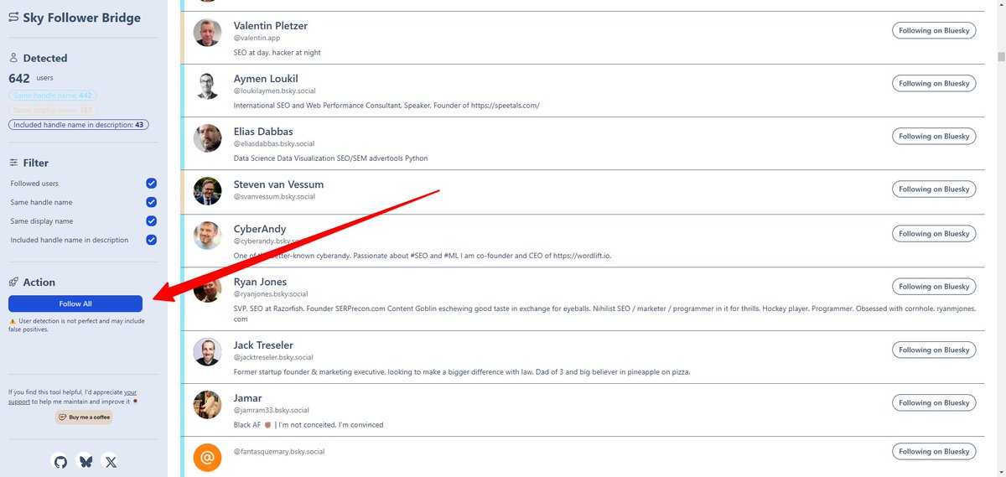Click Jamar's 'Black AF' bio text
The width and height of the screenshot is (1006, 477).
pos(309,424)
